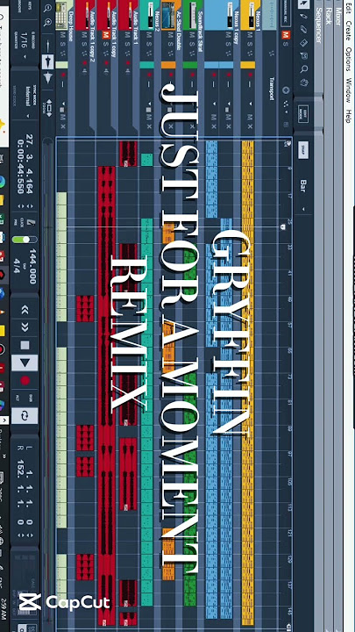Toggle record enable on Nexus 1
Viewport: 355px width, 632px height.
(250, 75)
